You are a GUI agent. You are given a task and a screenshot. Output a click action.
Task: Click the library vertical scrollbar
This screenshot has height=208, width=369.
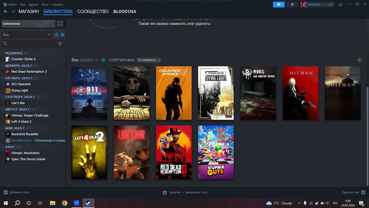(368, 136)
